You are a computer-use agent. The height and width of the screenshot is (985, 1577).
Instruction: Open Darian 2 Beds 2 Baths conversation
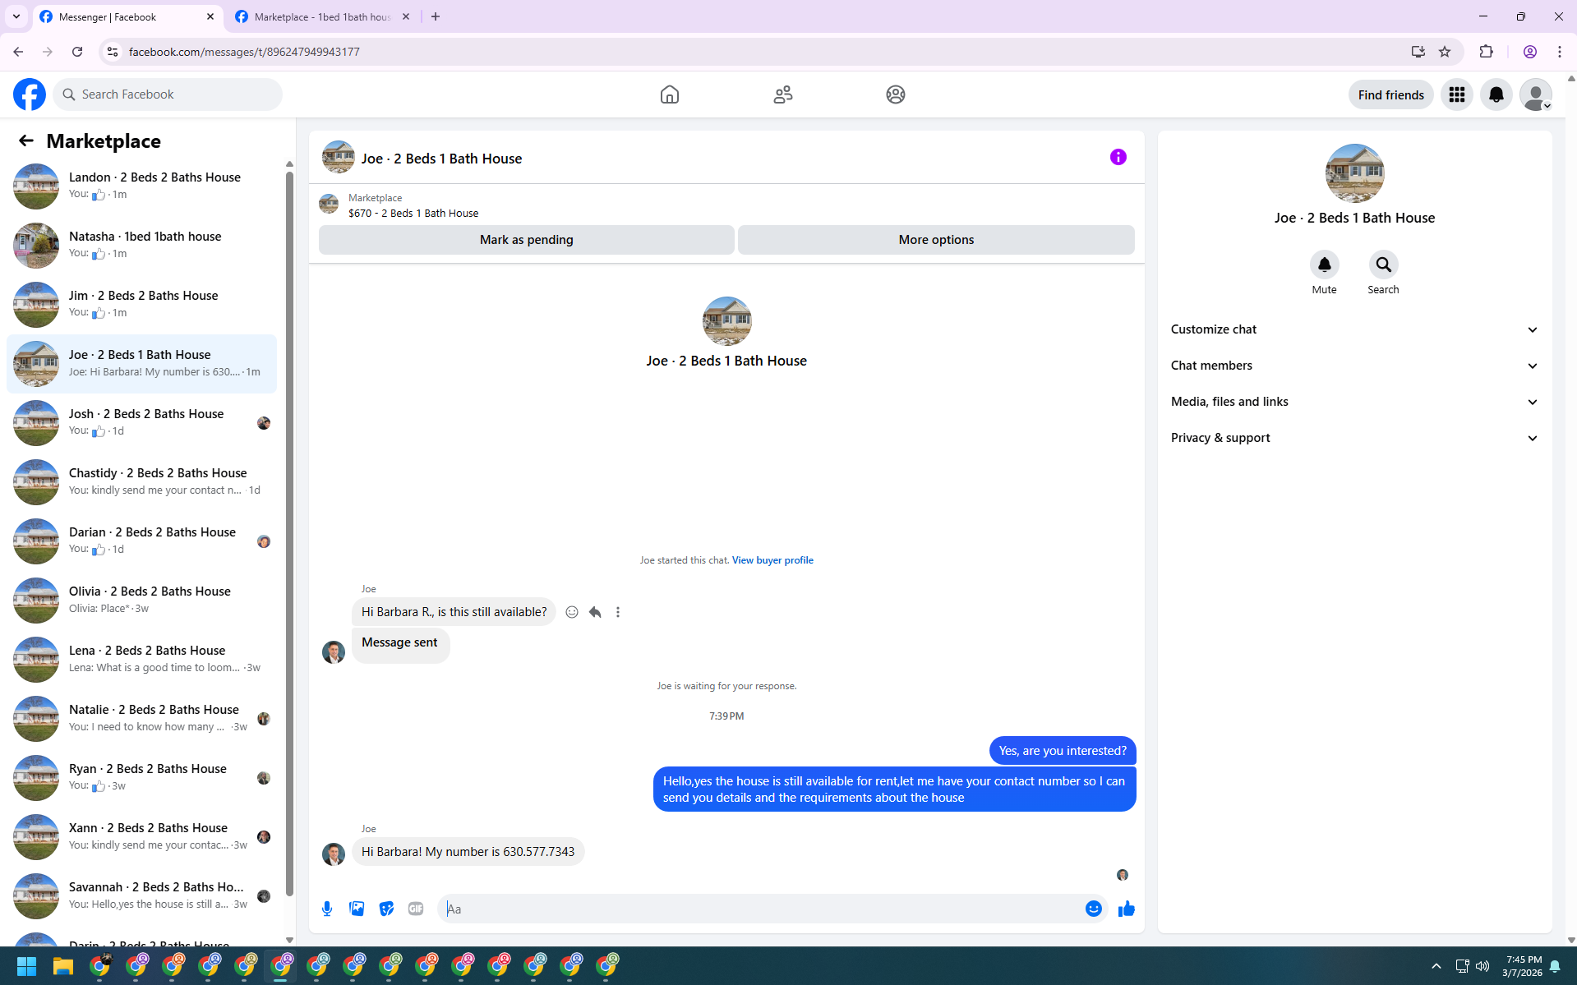click(x=142, y=541)
